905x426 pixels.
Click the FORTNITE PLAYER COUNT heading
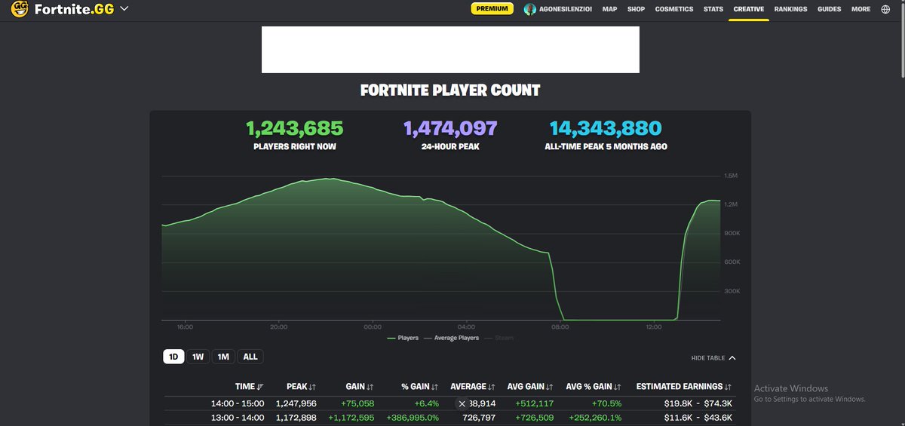pyautogui.click(x=450, y=90)
